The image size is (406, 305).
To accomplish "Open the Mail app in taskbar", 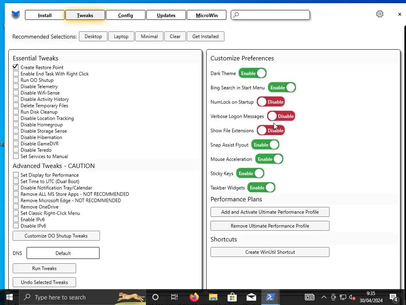I will [x=251, y=297].
